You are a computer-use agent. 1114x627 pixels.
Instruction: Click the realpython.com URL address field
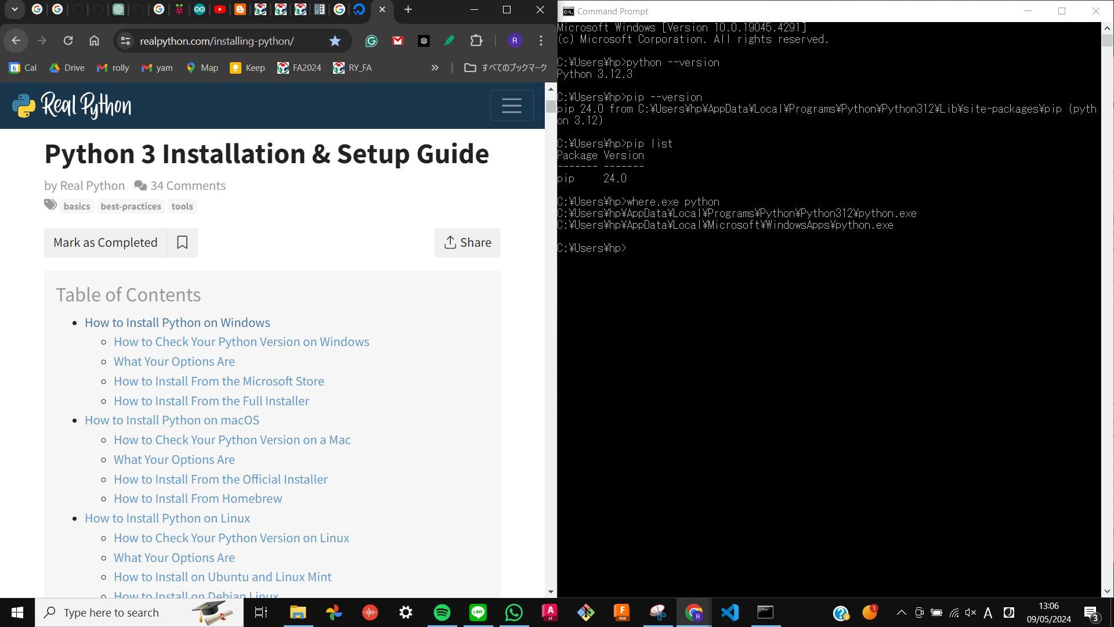coord(217,41)
